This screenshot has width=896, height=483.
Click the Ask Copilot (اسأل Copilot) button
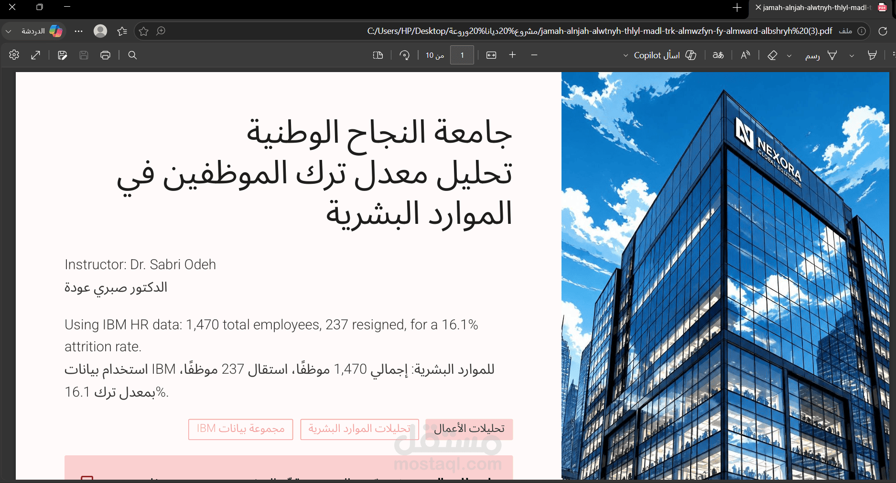[x=665, y=55]
